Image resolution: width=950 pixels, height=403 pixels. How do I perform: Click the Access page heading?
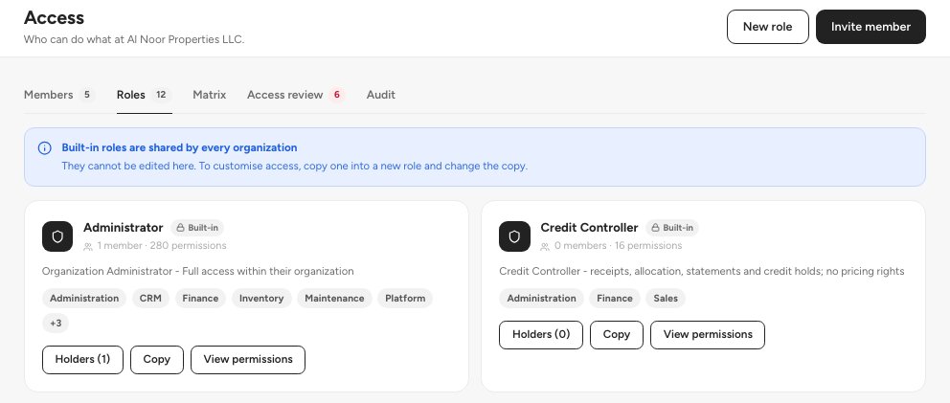(54, 18)
